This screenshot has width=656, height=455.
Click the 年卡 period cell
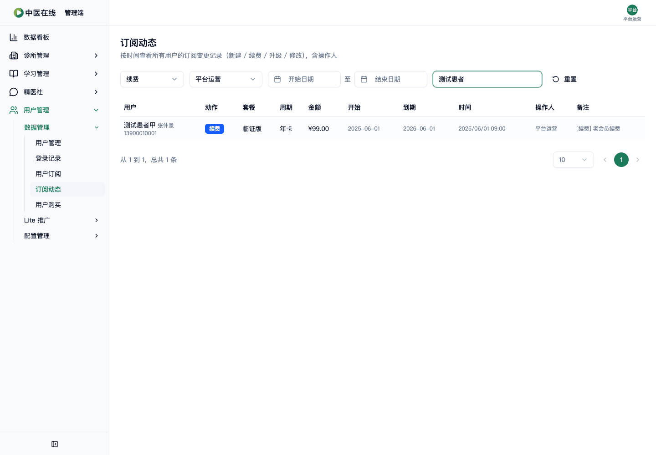(286, 129)
